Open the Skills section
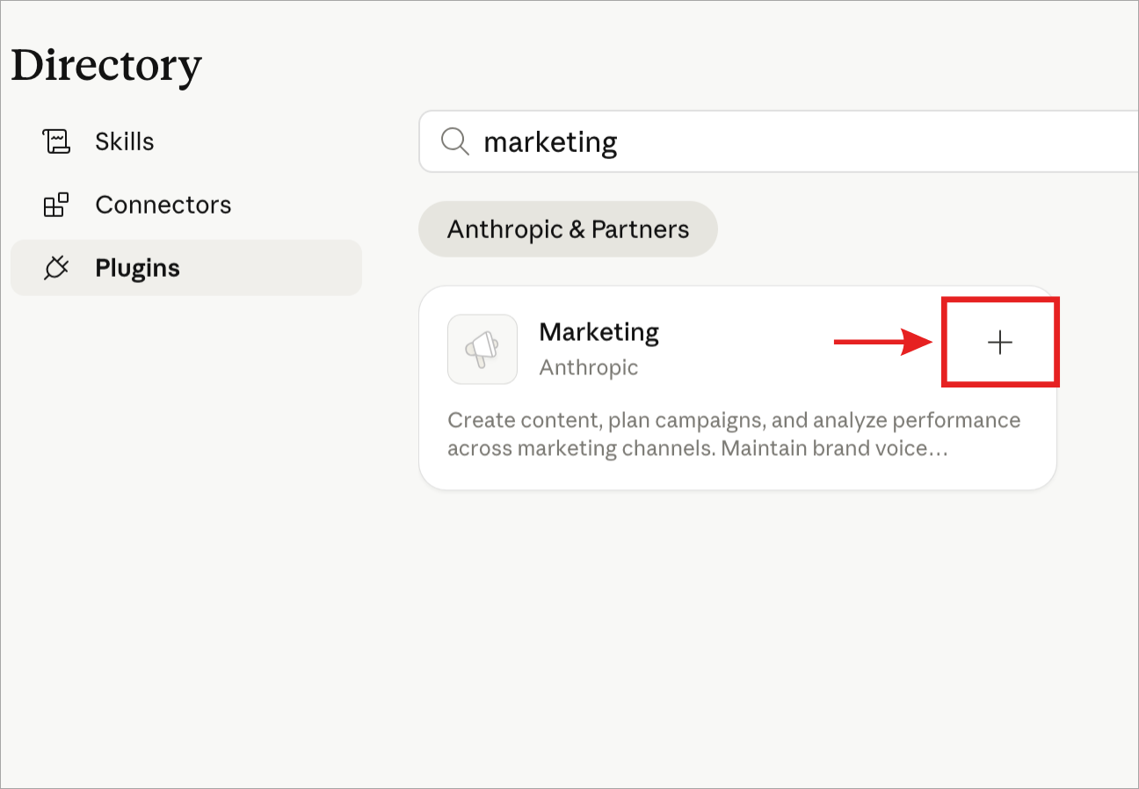Viewport: 1139px width, 789px height. pos(125,141)
